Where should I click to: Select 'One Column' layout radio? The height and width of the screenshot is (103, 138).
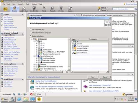coord(2,17)
